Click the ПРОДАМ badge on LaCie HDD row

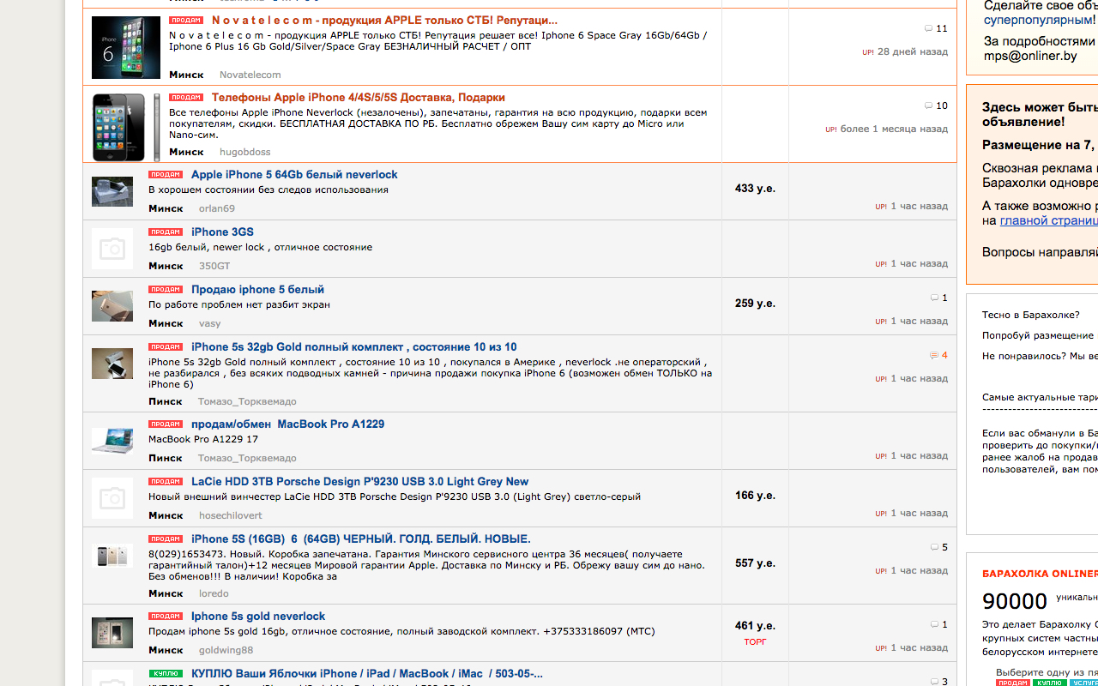pyautogui.click(x=166, y=481)
